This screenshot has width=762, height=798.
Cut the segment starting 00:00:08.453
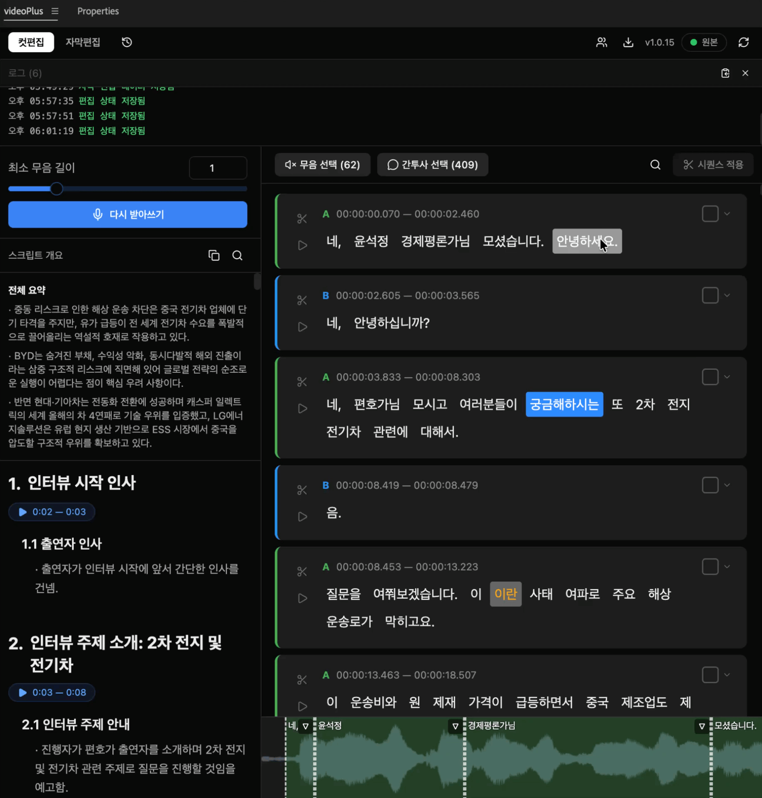302,571
